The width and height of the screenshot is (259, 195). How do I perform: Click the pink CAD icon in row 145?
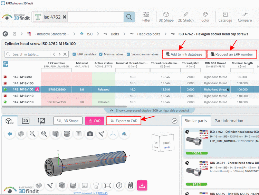[x=37, y=89]
